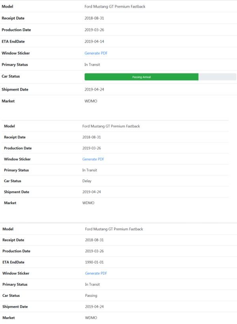The image size is (237, 324).
Task: Click the Window Sticker label in top record
Action: point(16,53)
